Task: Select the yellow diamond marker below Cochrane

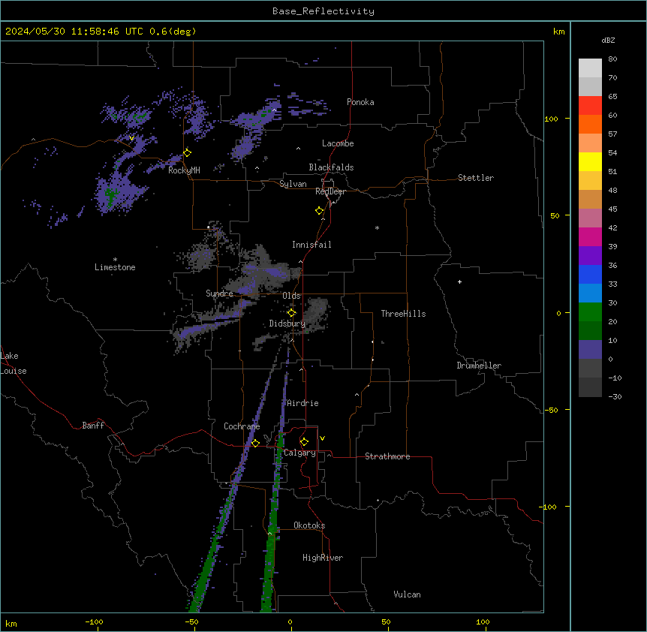Action: coord(255,444)
